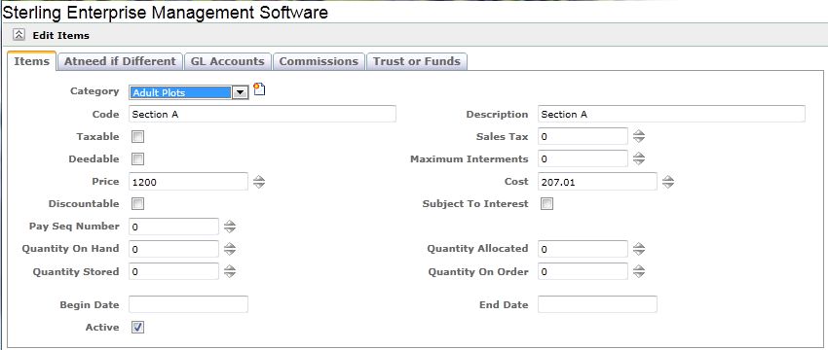Open the Atneed if Different tab
This screenshot has width=828, height=350.
click(120, 61)
